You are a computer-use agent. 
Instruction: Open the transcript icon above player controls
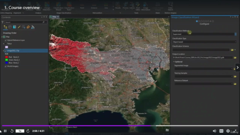click(167, 130)
